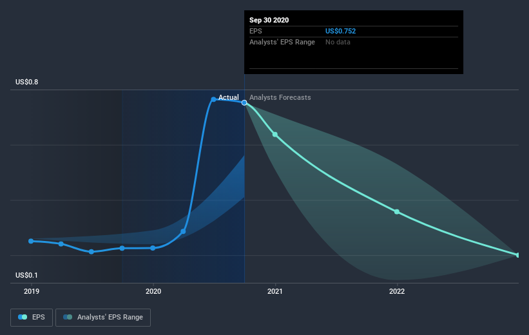
Task: Click the Analysts Forecasts label
Action: point(280,97)
